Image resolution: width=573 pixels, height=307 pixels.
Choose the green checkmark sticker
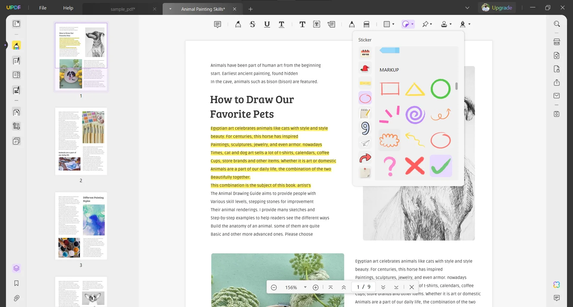click(441, 166)
